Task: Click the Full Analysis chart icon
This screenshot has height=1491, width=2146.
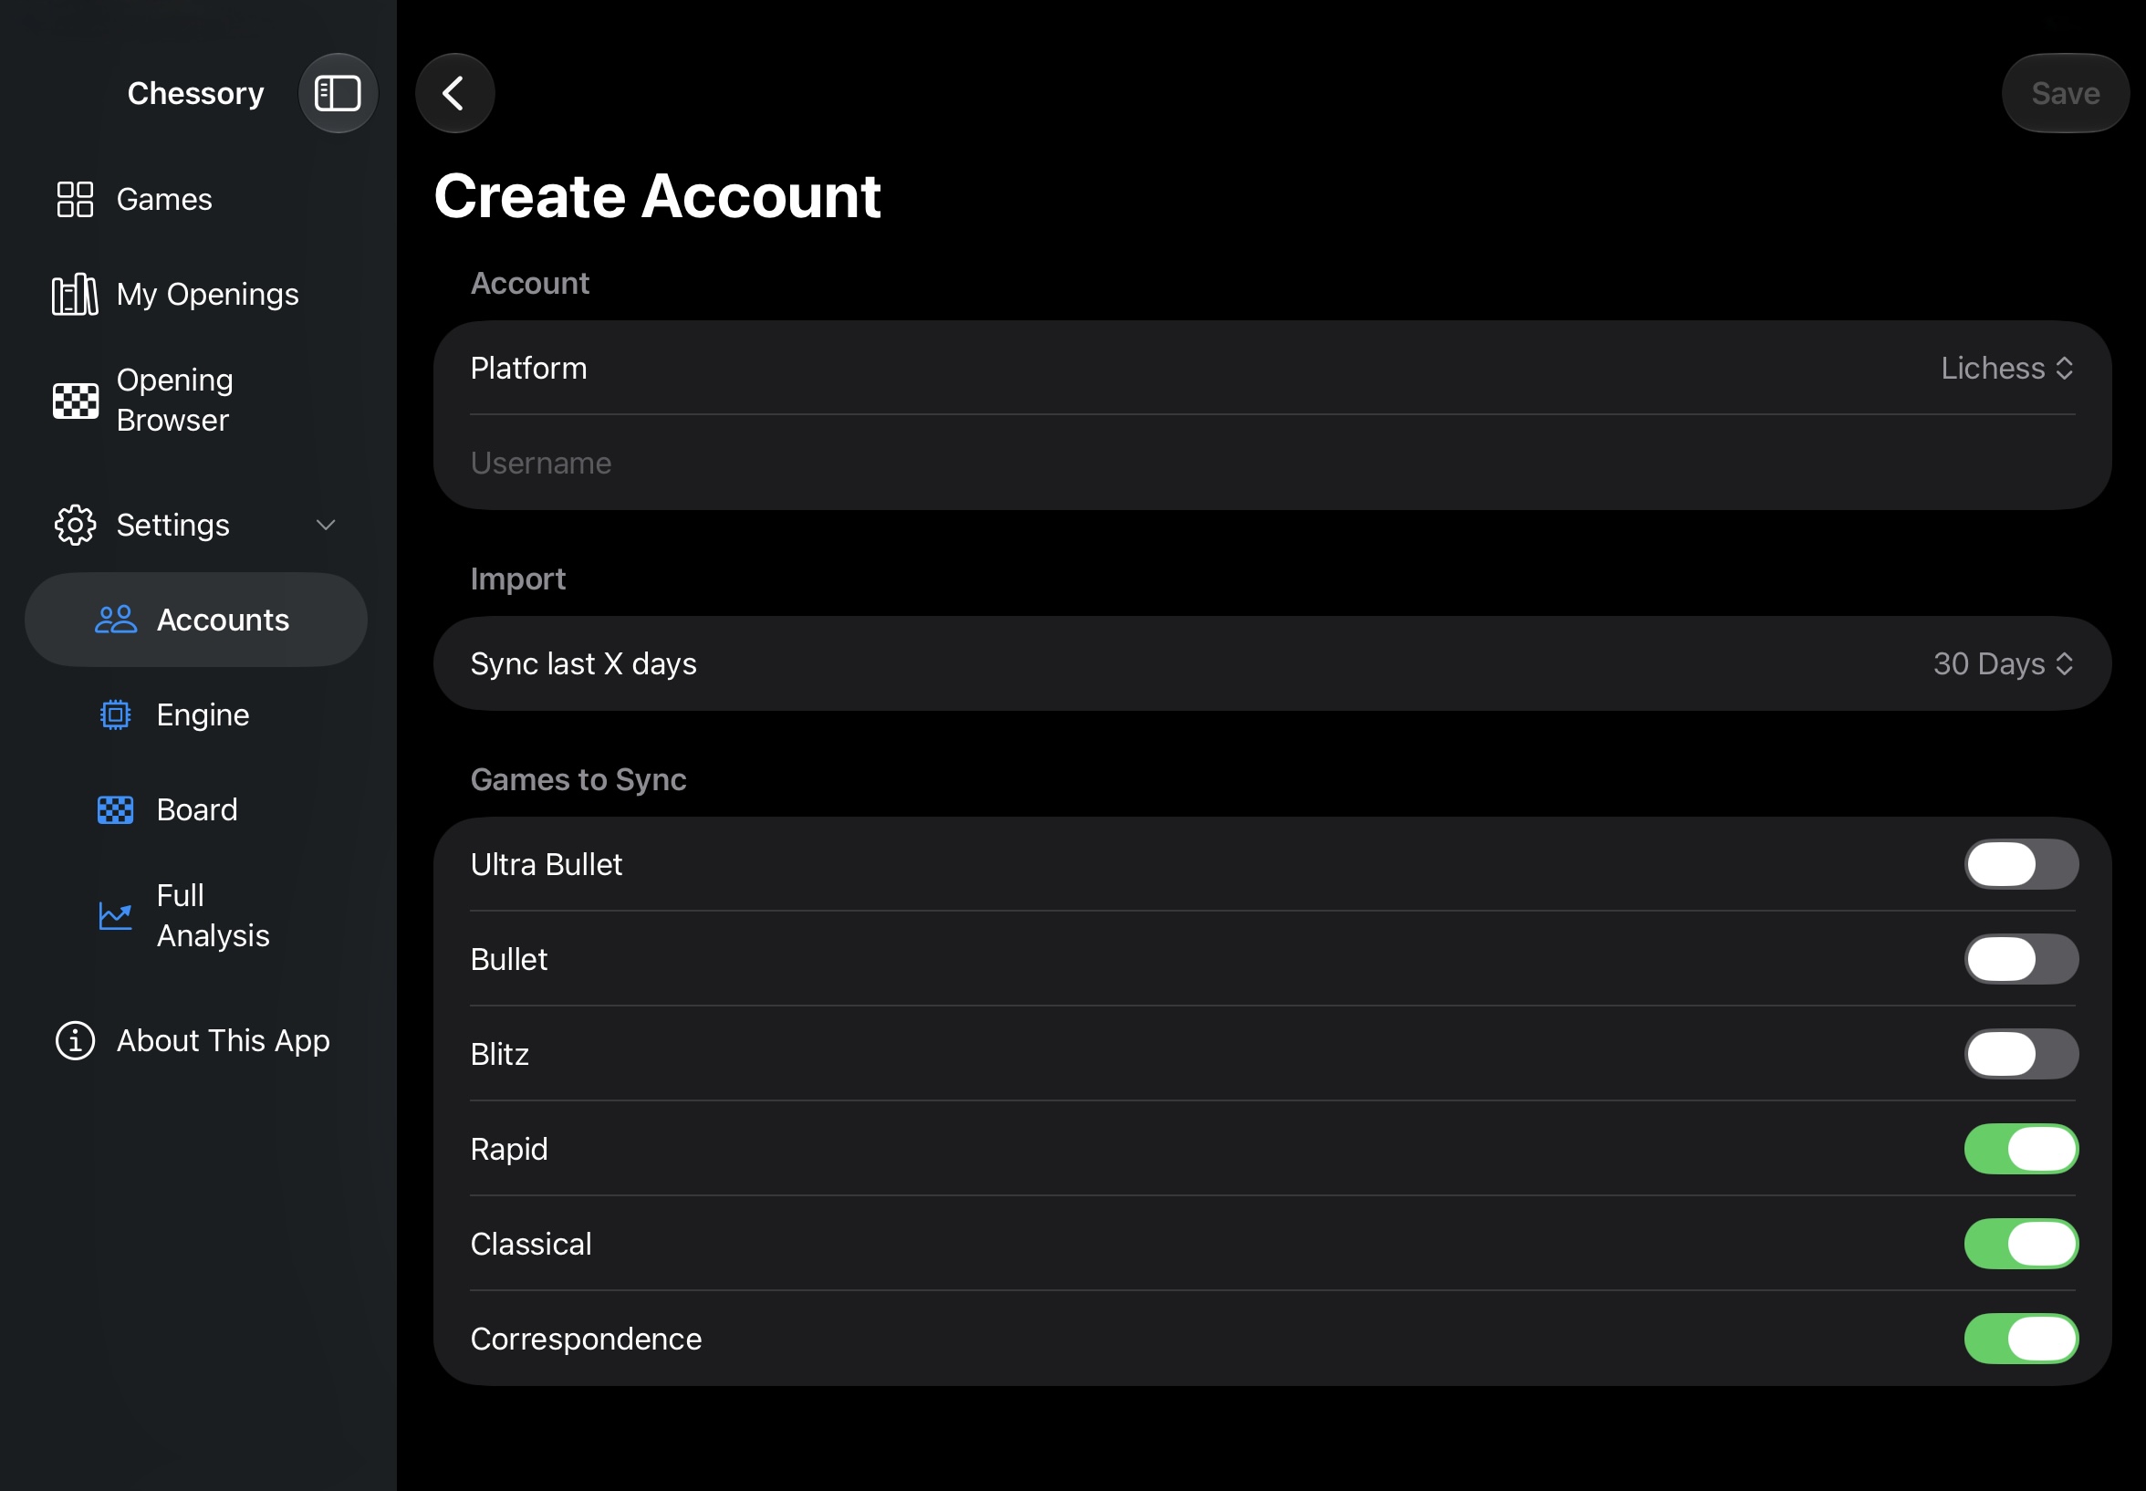Action: click(x=116, y=915)
